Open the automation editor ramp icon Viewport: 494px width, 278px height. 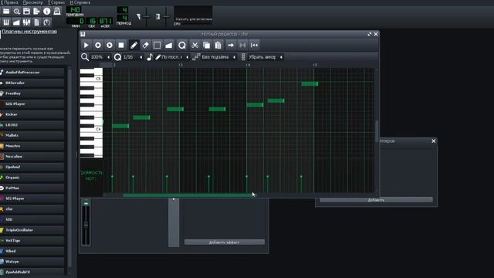click(x=16, y=22)
